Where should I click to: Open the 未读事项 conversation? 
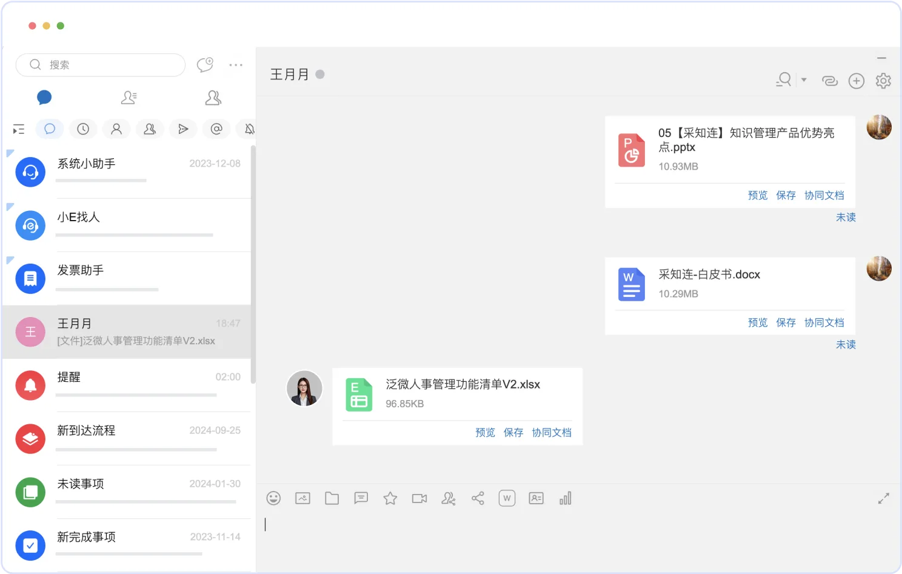[126, 492]
